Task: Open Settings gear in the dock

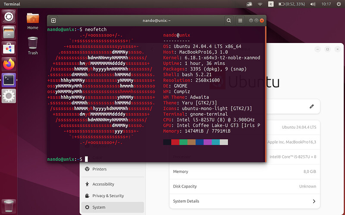Action: [9, 96]
